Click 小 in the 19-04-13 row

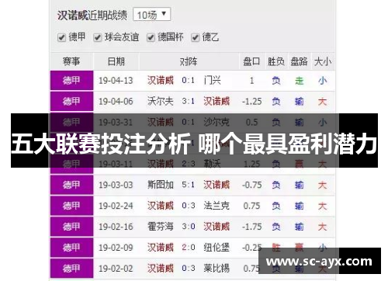pos(322,81)
